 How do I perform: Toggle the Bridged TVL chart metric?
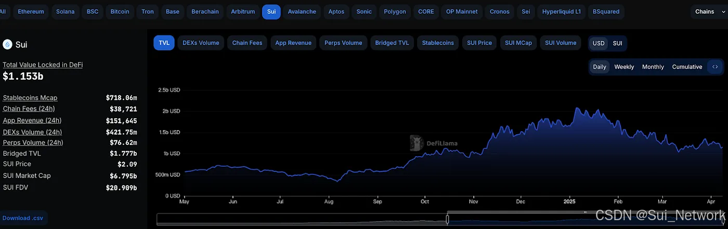(x=392, y=43)
